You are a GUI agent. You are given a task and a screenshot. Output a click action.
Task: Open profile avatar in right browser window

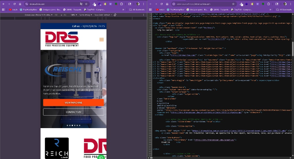pyautogui.click(x=285, y=4)
